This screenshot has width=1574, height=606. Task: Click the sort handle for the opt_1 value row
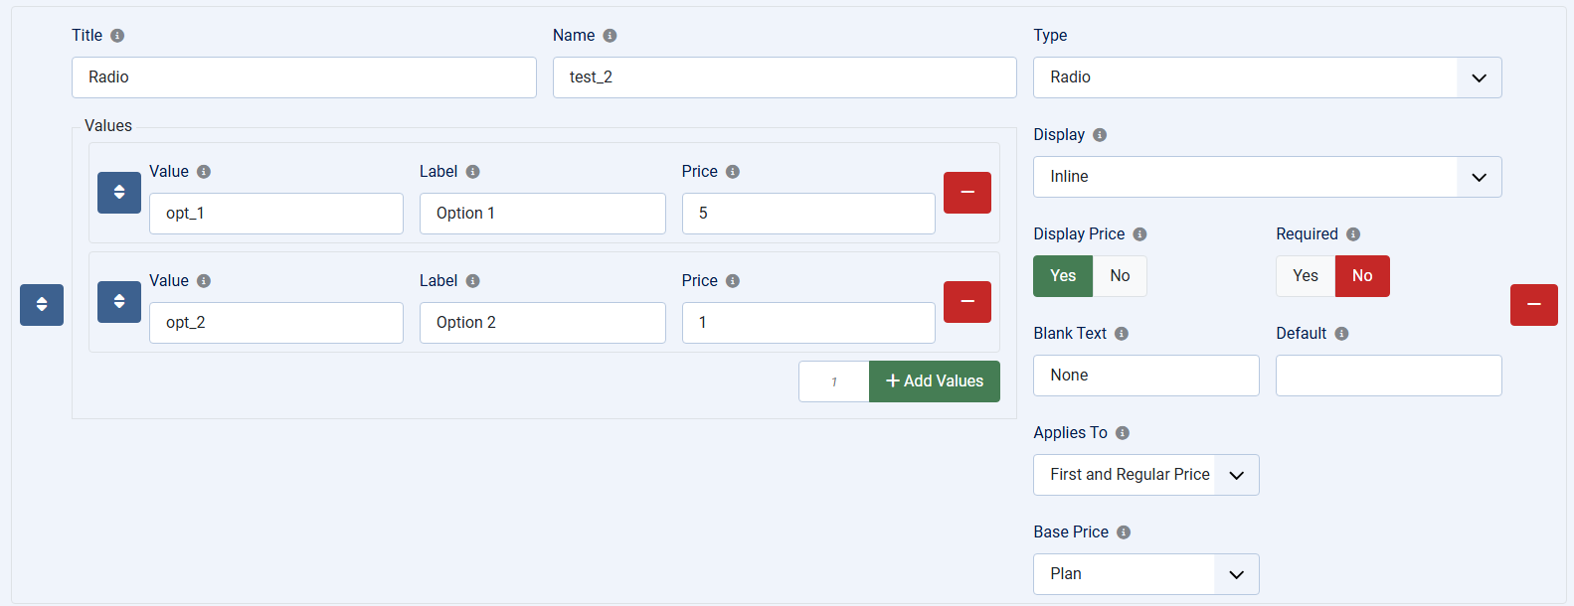[119, 193]
